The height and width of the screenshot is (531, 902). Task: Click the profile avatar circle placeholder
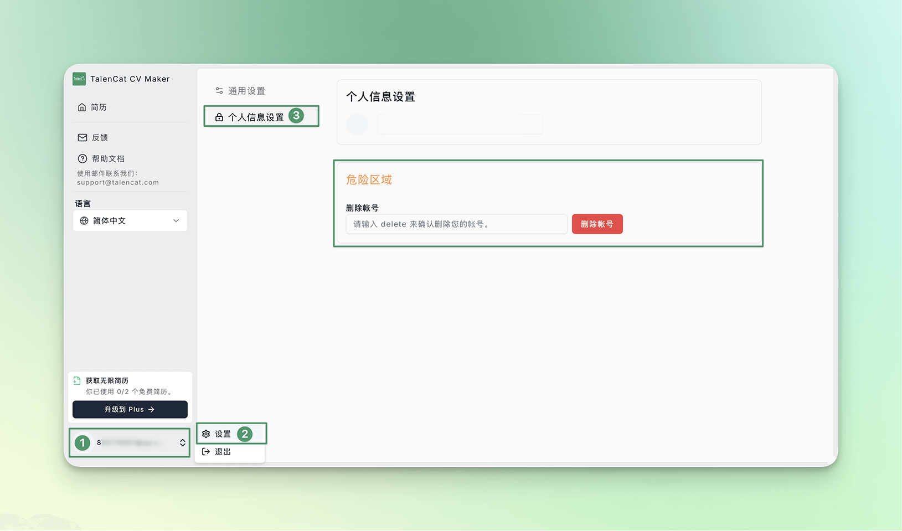coord(357,125)
